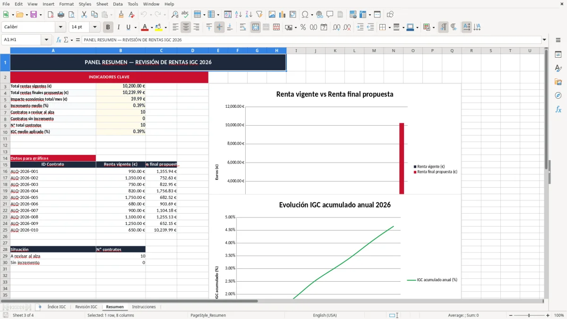The image size is (567, 319).
Task: Open the Calibri font name dropdown
Action: 60,27
